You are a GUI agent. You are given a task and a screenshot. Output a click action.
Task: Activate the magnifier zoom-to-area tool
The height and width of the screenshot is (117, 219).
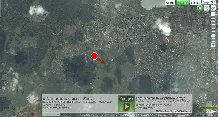206,8
